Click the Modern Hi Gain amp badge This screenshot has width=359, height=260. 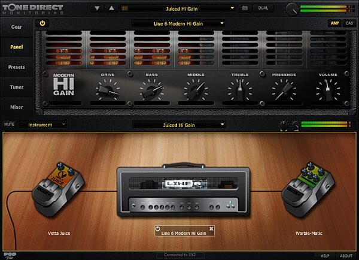[x=63, y=84]
